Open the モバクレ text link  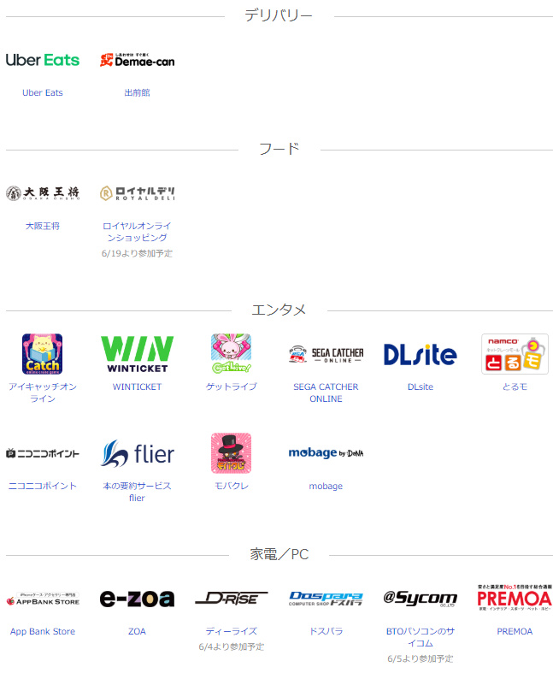(x=232, y=486)
